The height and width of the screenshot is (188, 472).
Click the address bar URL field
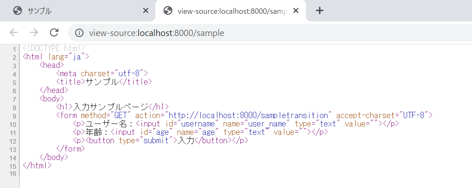[x=271, y=33]
